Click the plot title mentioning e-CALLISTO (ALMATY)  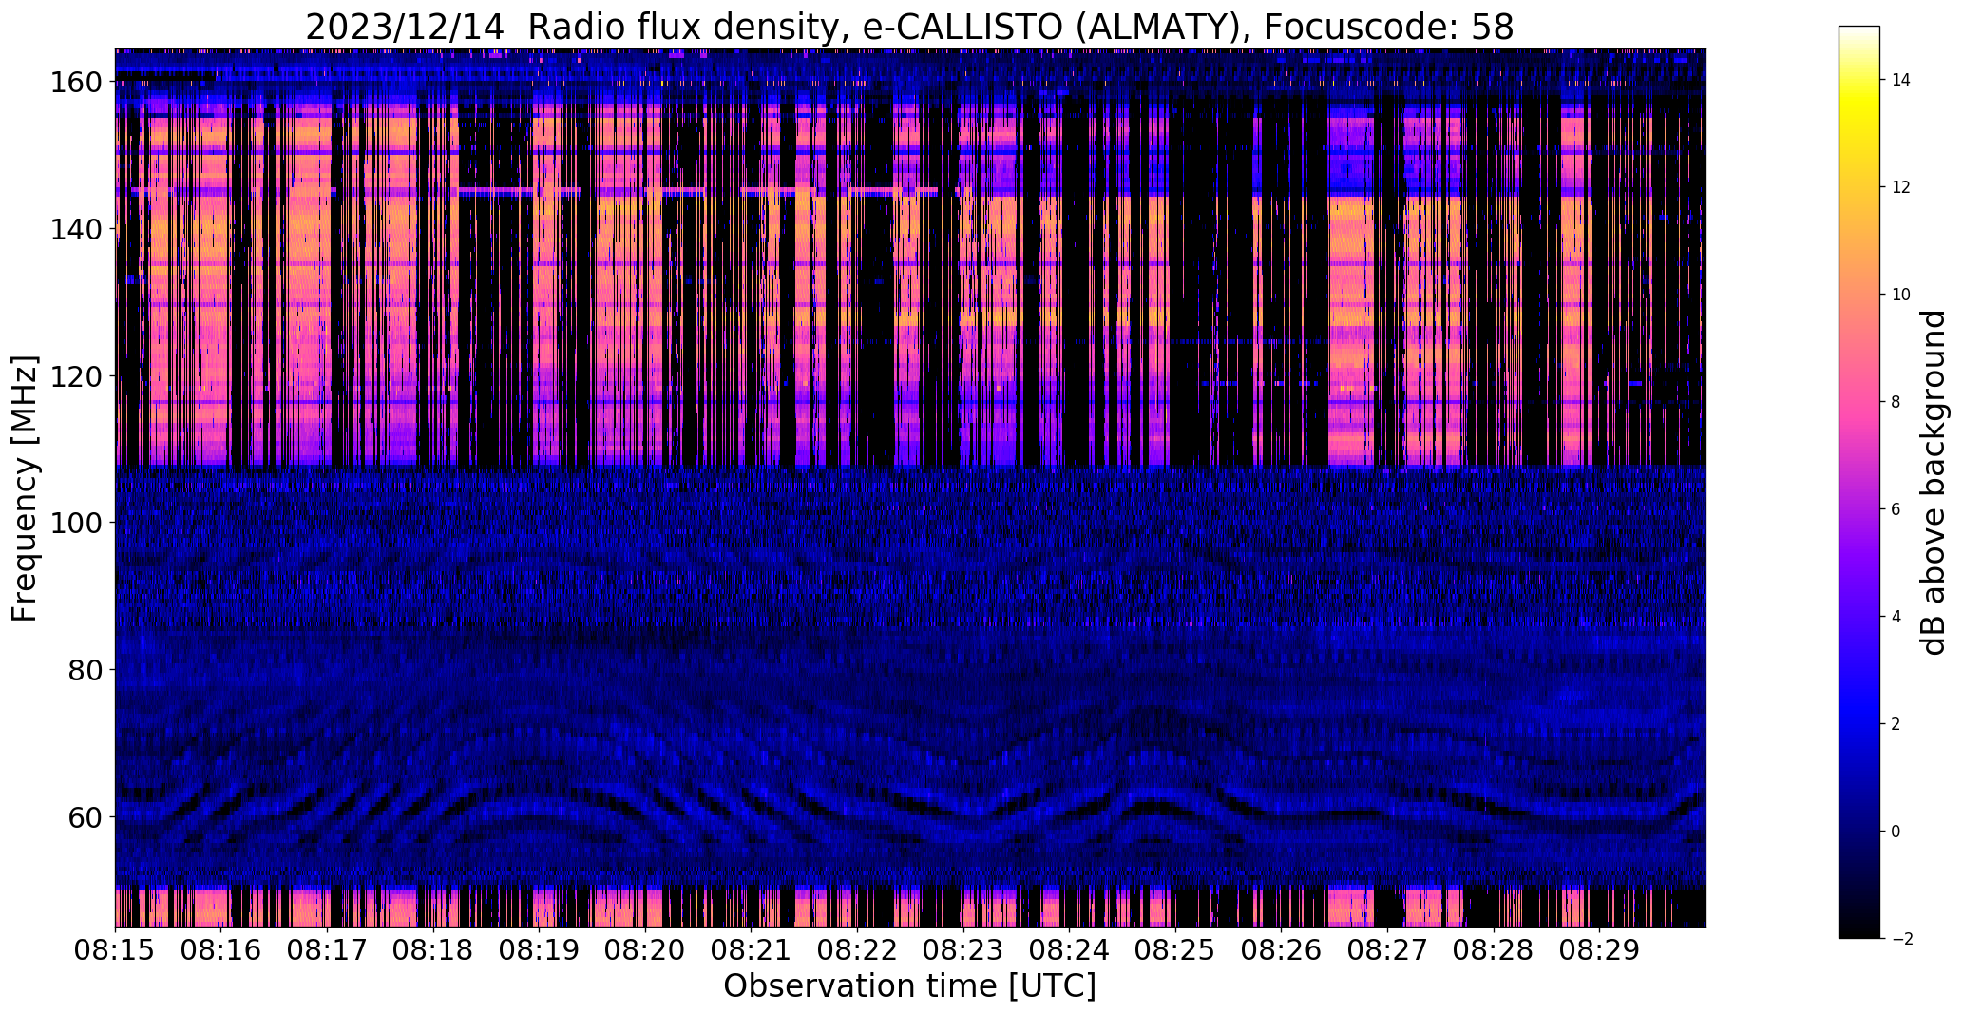(x=909, y=27)
